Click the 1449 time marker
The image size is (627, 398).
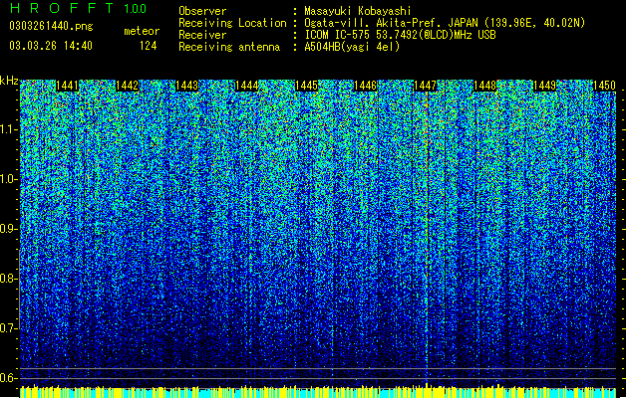click(544, 86)
